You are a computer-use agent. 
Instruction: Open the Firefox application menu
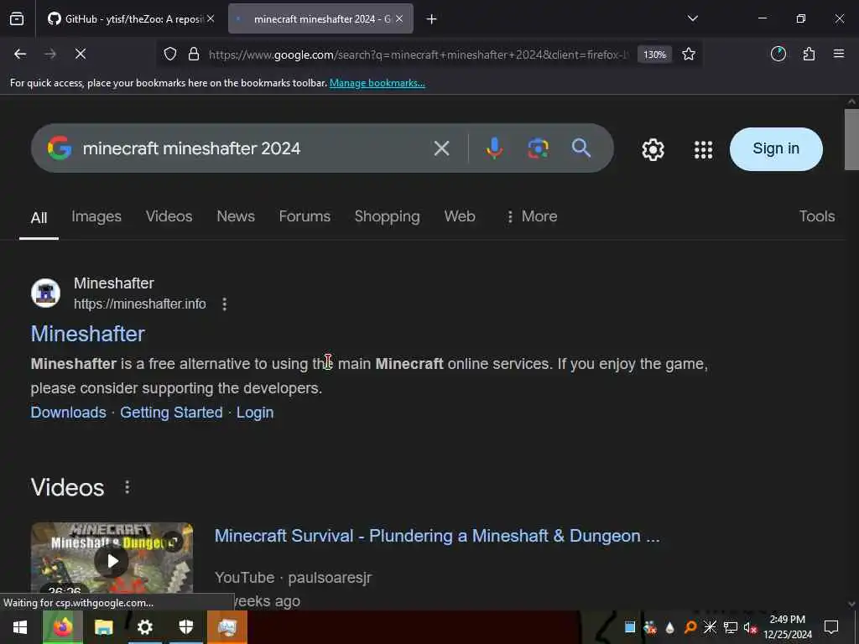point(839,55)
